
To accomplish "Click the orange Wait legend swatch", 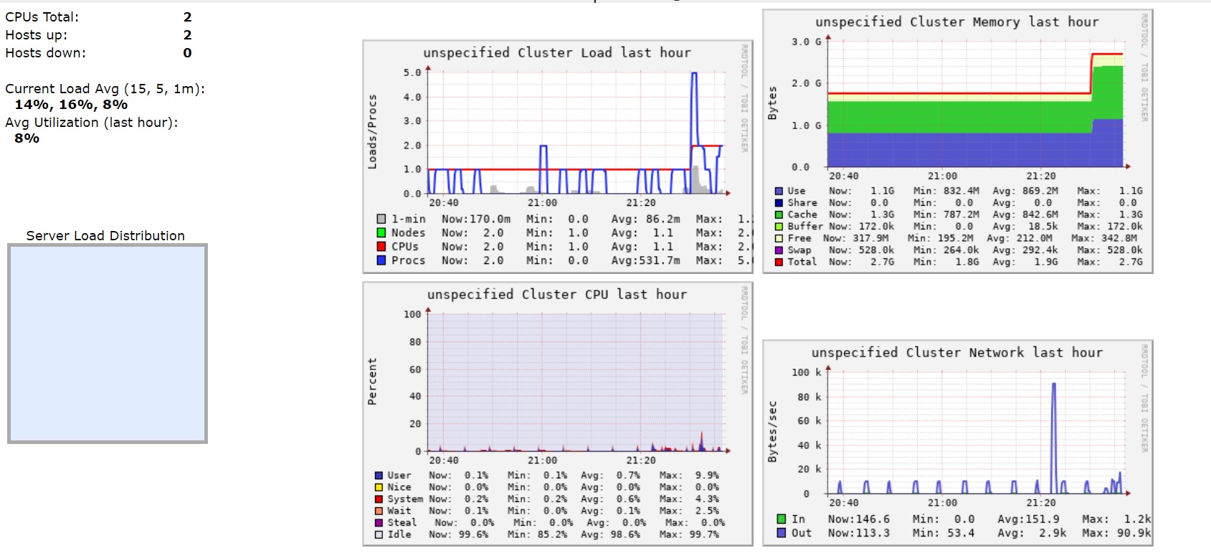I will tap(379, 511).
